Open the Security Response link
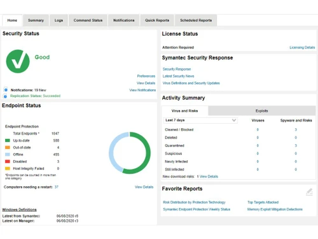This screenshot has width=318, height=239. pos(177,69)
